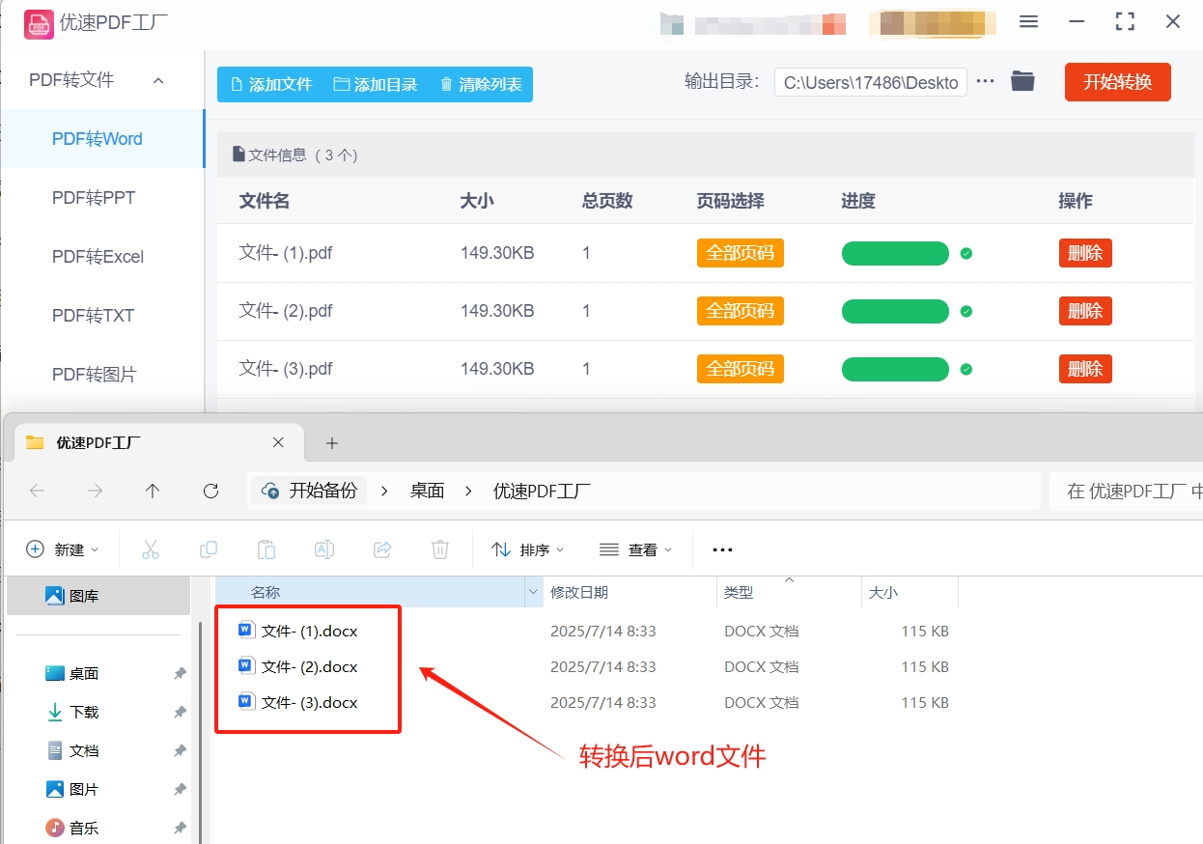Unpin 下载 from the quick access sidebar
Image resolution: width=1203 pixels, height=844 pixels.
180,712
